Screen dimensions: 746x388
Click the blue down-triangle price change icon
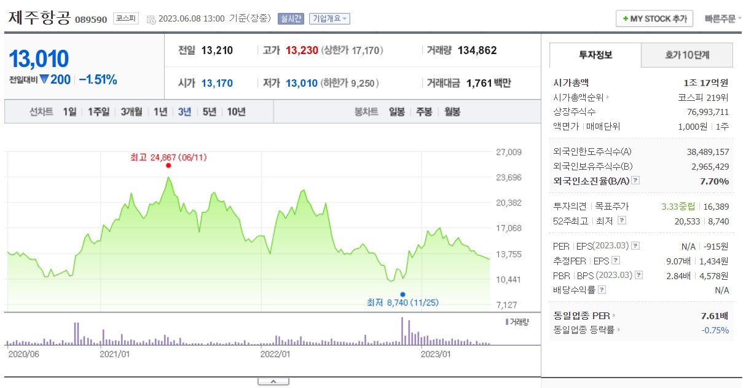(x=44, y=80)
